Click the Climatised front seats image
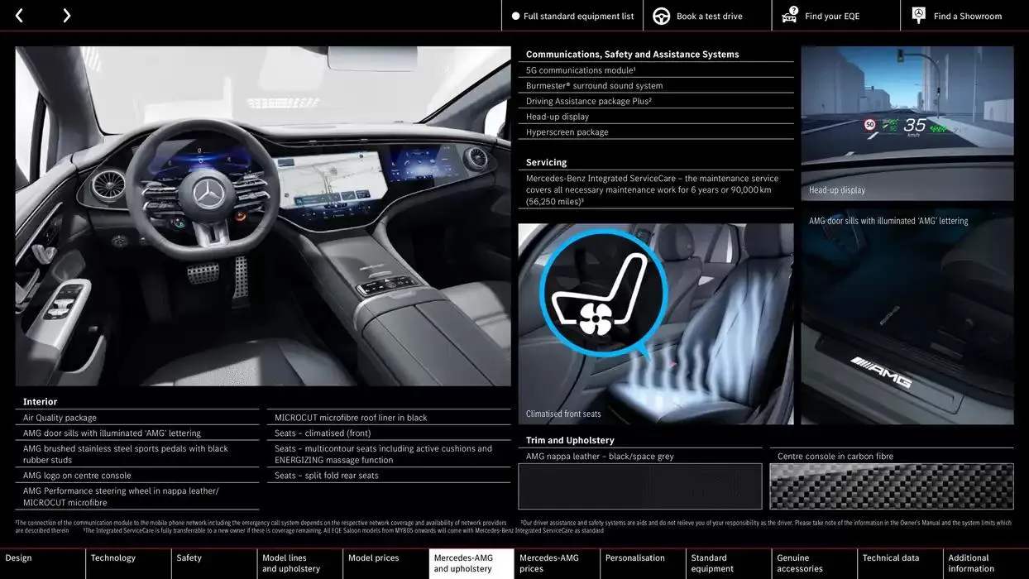1029x579 pixels. (656, 324)
